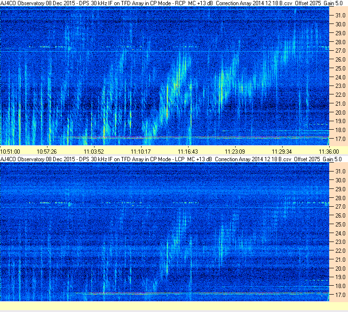Pick the 29.0 frequency label on LCP chart
The image size is (348, 312).
tap(340, 189)
